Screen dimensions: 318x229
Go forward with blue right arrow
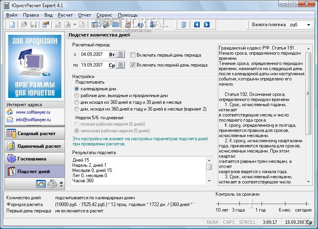tap(207, 25)
